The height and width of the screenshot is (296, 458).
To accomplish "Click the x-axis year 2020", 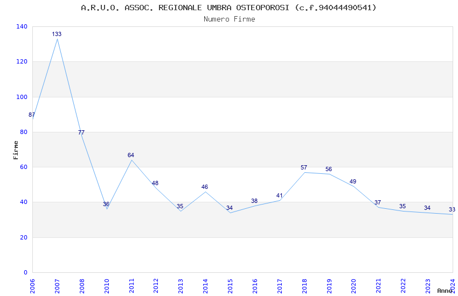I will click(x=353, y=286).
